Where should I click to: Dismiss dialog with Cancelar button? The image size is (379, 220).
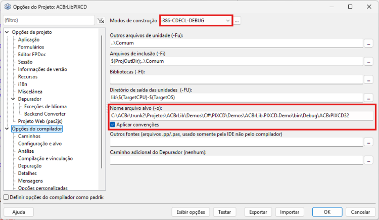point(360,212)
